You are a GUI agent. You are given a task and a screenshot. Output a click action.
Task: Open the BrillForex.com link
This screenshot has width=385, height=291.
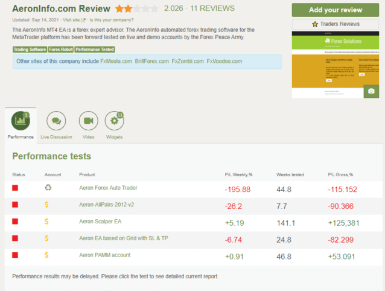pyautogui.click(x=151, y=61)
